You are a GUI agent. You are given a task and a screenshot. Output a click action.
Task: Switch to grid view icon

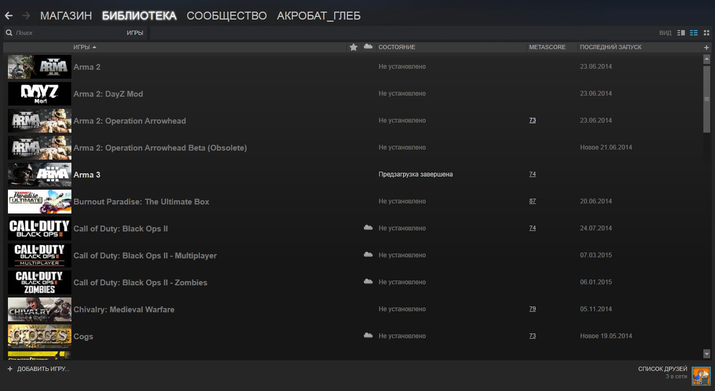[707, 33]
